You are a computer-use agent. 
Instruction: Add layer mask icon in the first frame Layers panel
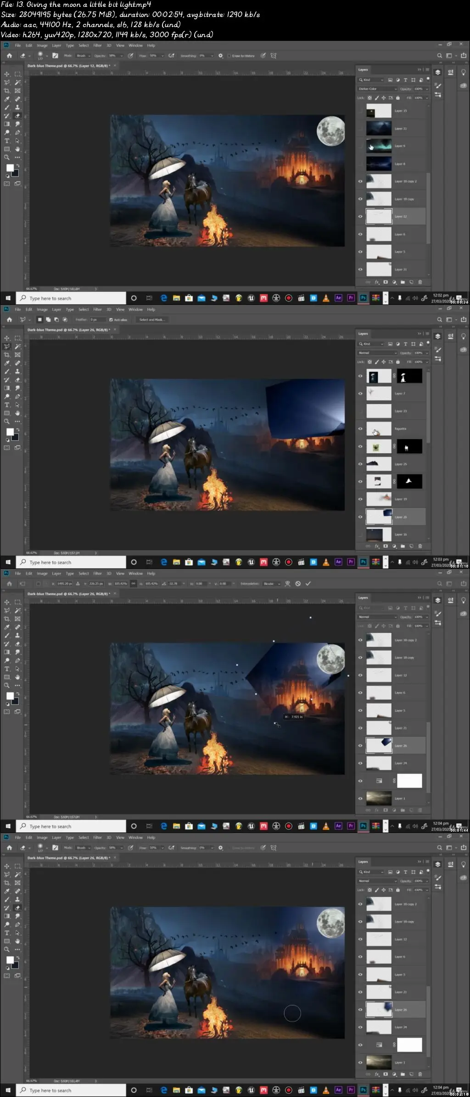tap(386, 282)
